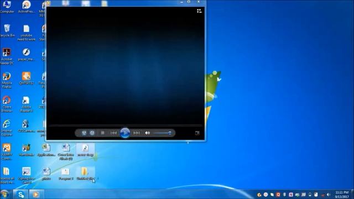This screenshot has height=199, width=354.
Task: Click the Bluetooth tray icon
Action: (x=284, y=195)
